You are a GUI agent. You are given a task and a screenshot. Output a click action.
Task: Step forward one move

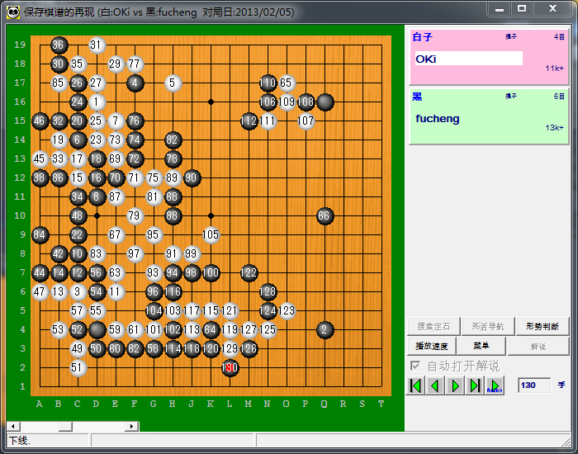point(456,385)
